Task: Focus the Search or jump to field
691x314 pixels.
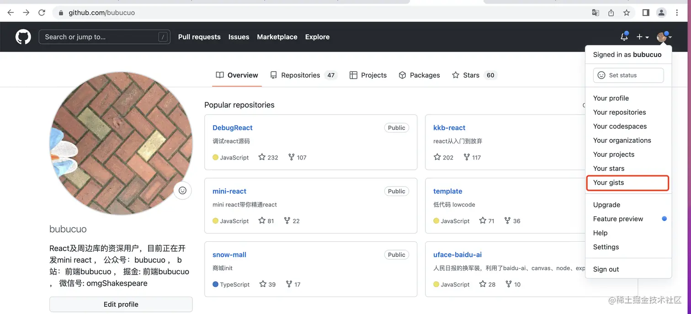Action: (x=105, y=37)
